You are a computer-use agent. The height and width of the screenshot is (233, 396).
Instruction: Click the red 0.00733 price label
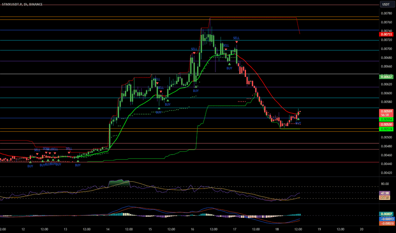pyautogui.click(x=386, y=34)
